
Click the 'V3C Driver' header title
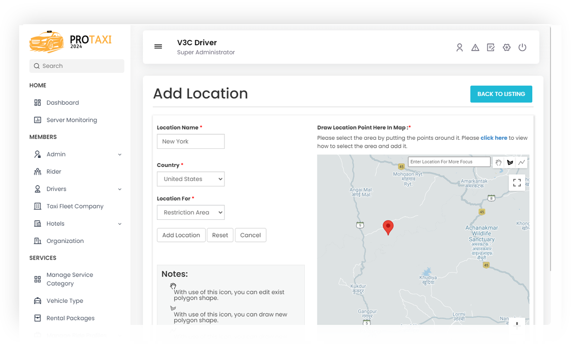(x=197, y=43)
